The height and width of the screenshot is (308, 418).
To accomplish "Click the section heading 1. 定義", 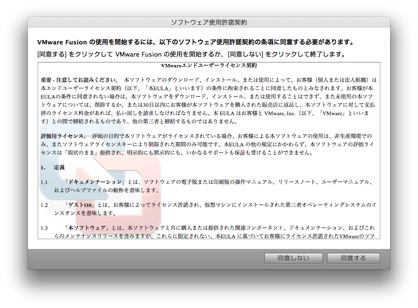I will pyautogui.click(x=52, y=167).
